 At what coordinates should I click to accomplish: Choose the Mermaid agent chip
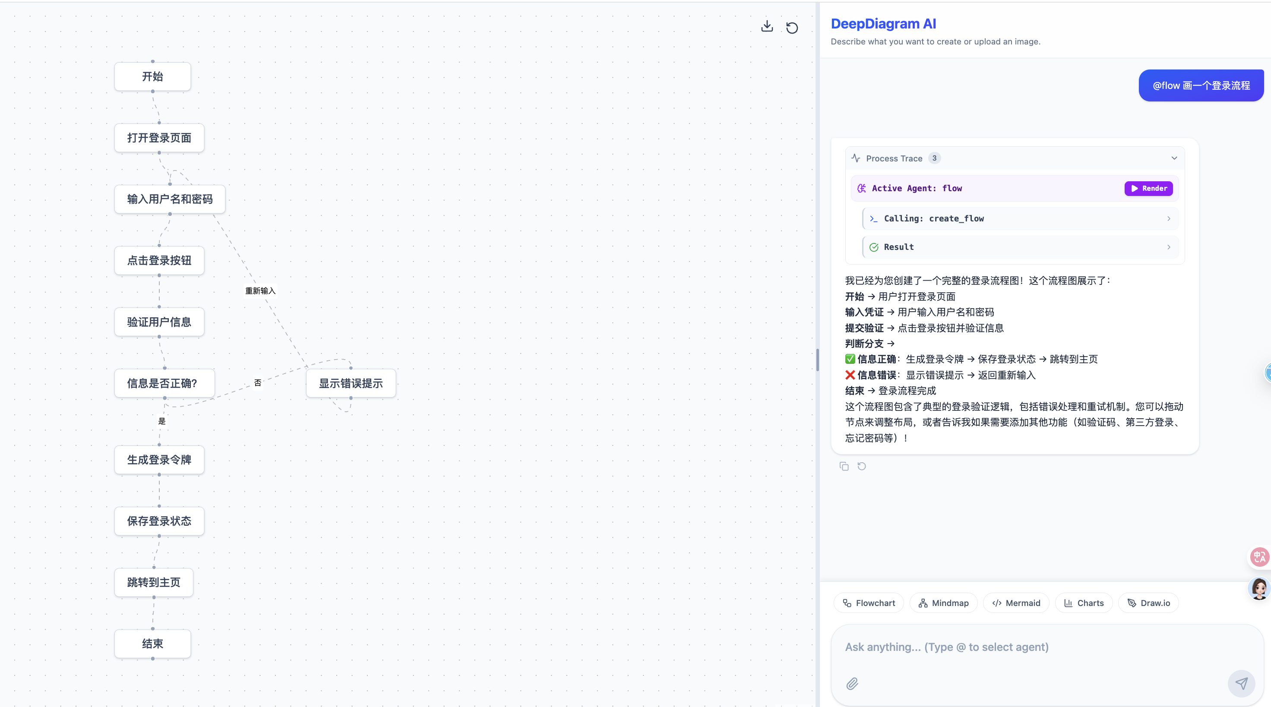pos(1016,603)
